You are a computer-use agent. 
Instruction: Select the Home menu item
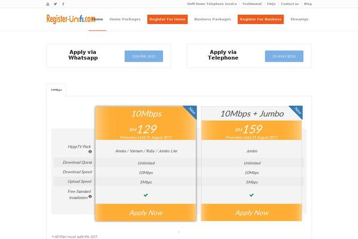coord(97,19)
